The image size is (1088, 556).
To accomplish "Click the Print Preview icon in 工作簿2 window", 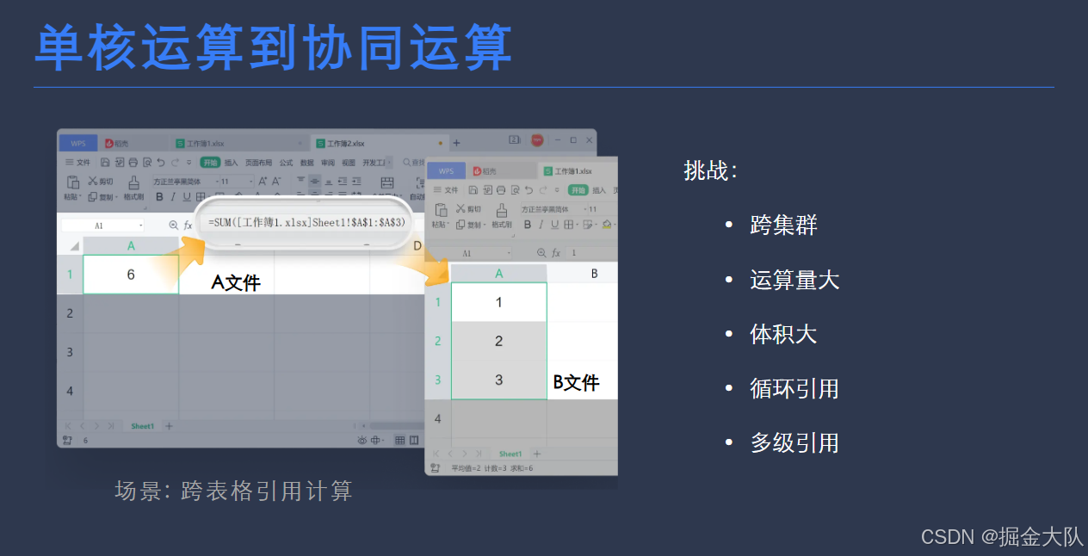I will (x=147, y=162).
